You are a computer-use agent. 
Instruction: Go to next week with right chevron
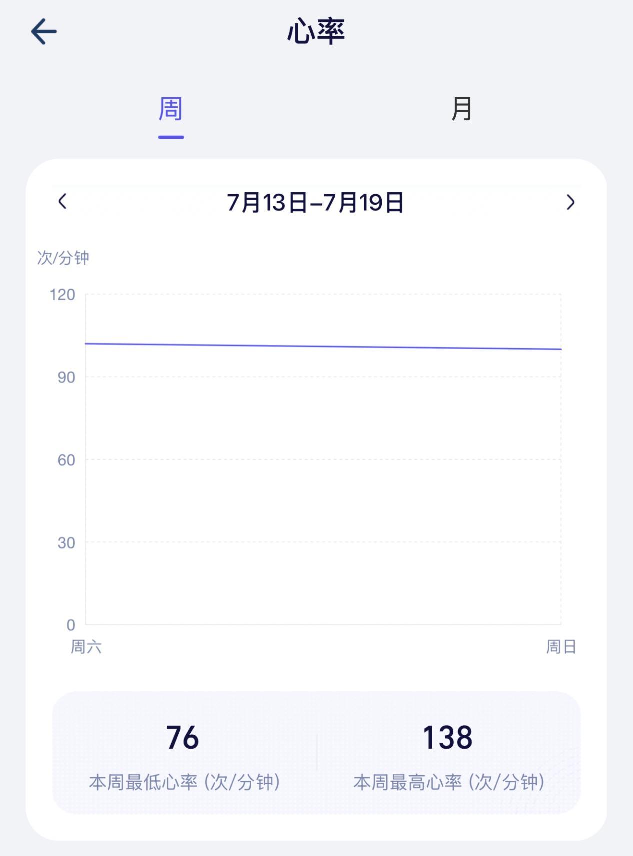[x=570, y=202]
